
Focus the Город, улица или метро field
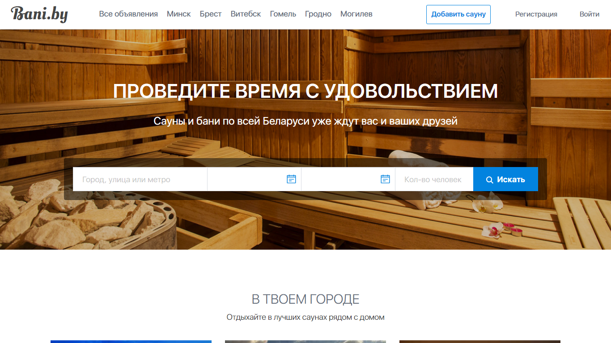[140, 179]
